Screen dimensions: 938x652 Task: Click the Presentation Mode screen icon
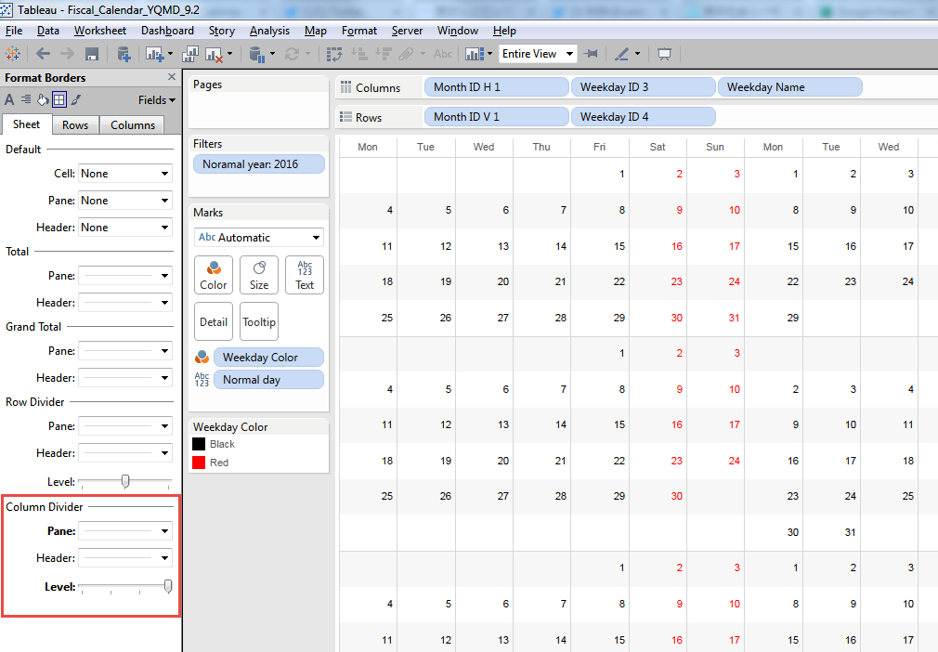(664, 55)
